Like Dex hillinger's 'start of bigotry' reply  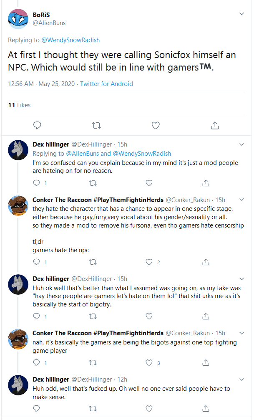pyautogui.click(x=149, y=316)
